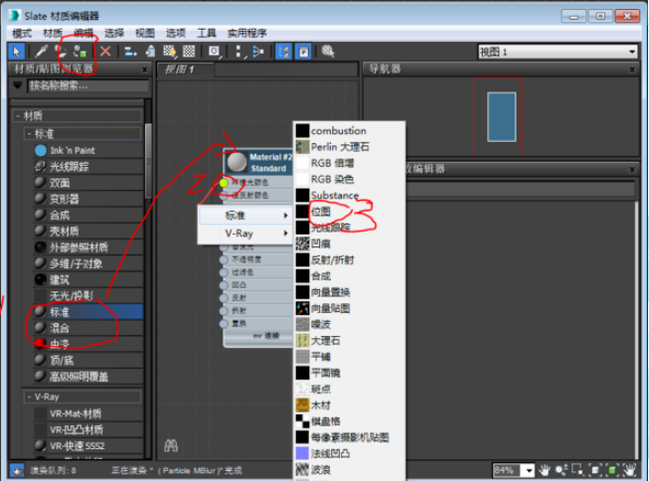Click Show Background in Preview checker icon
The width and height of the screenshot is (649, 481).
click(189, 52)
